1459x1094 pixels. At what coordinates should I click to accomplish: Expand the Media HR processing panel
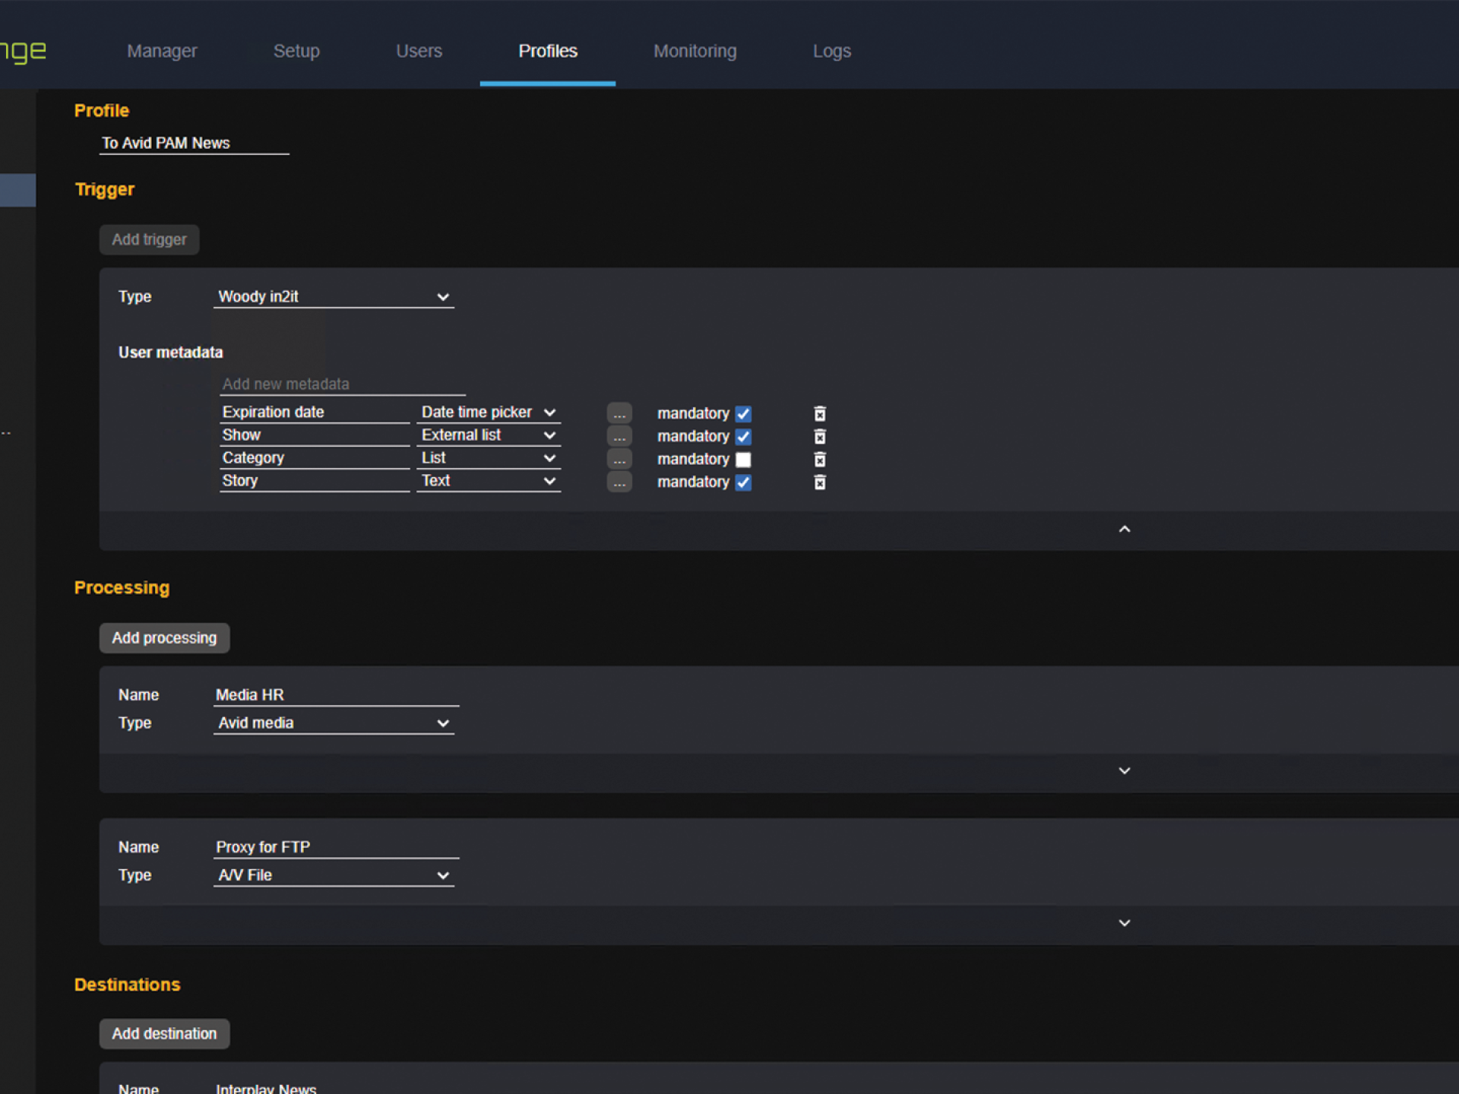(x=1125, y=770)
